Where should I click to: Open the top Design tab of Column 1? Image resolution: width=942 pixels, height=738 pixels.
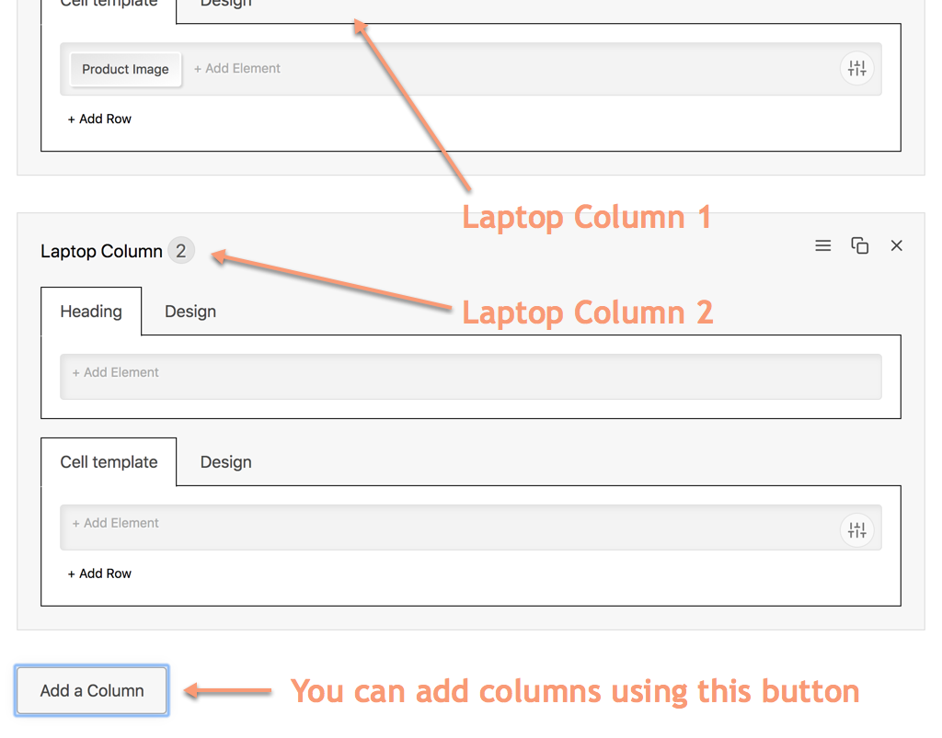[225, 5]
